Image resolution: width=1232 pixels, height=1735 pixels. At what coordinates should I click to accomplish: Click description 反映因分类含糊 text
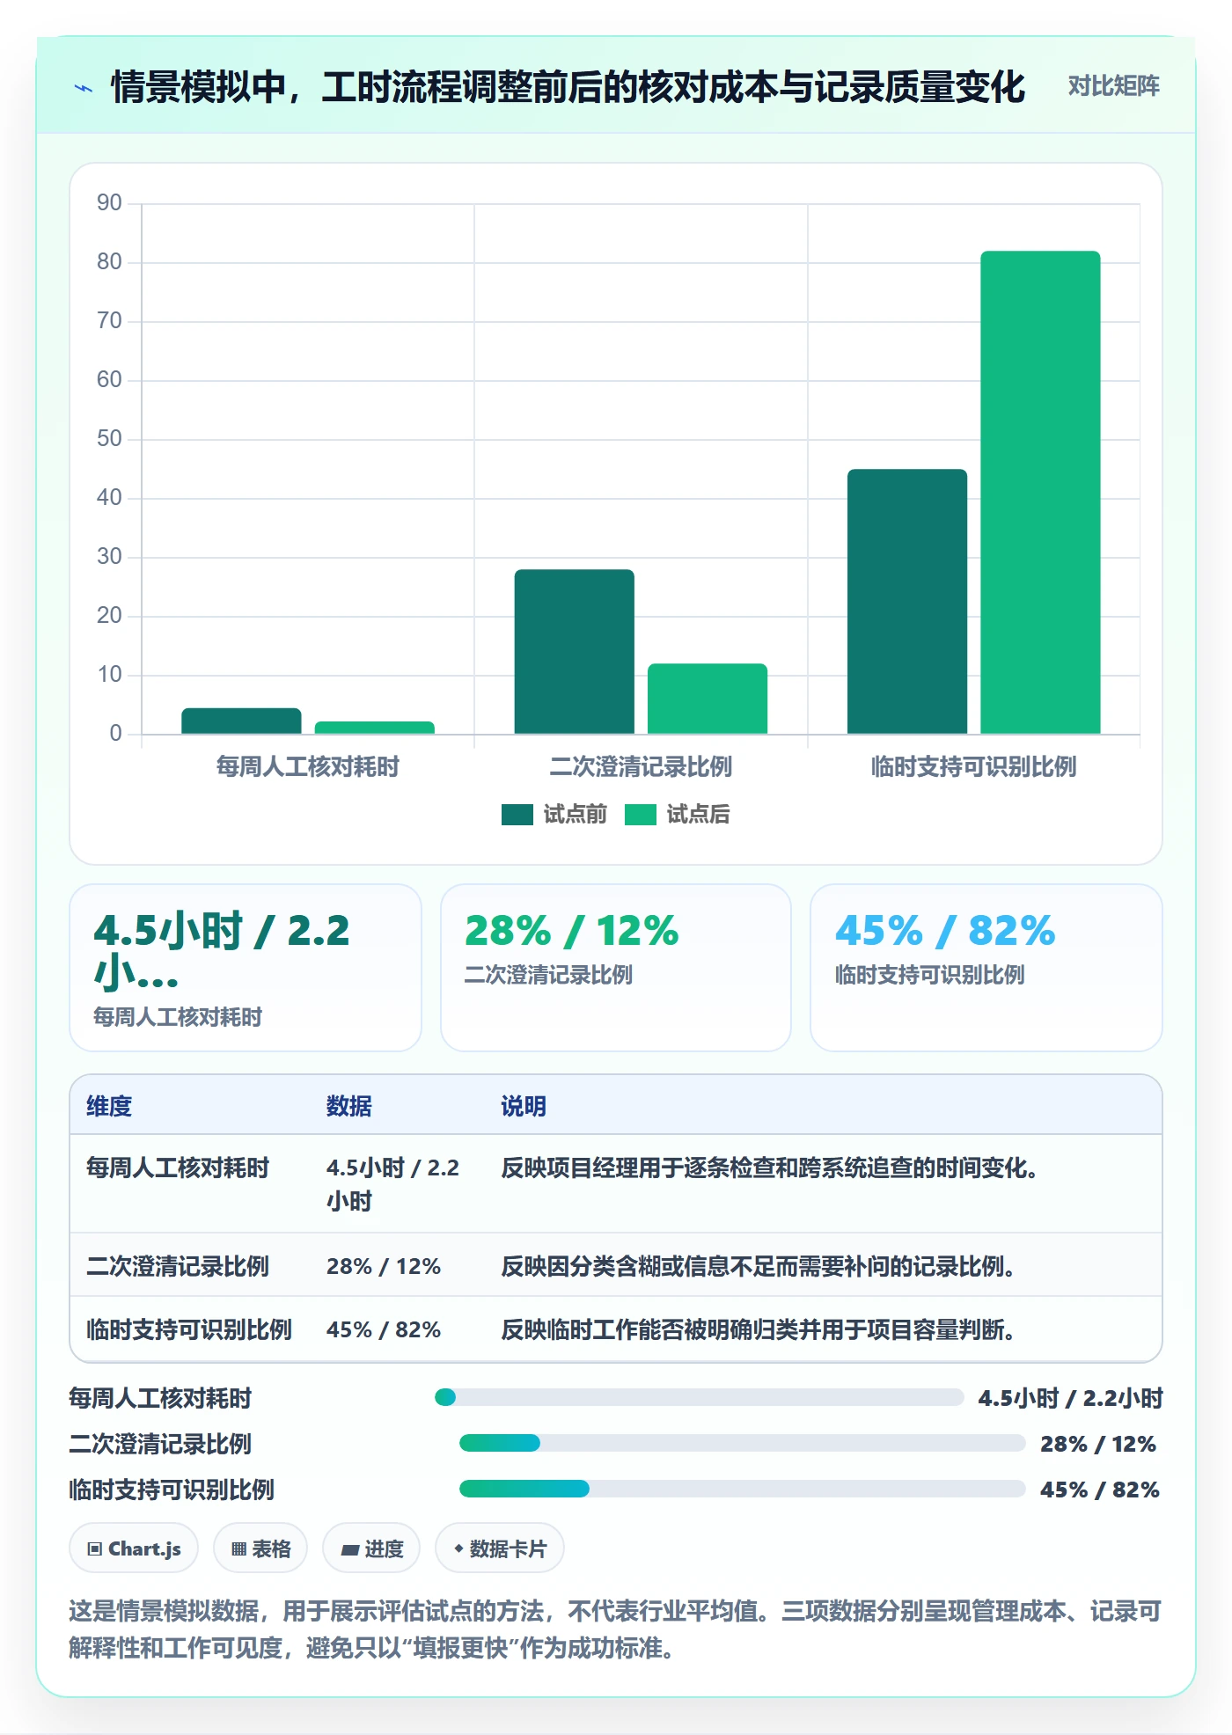pos(758,1266)
